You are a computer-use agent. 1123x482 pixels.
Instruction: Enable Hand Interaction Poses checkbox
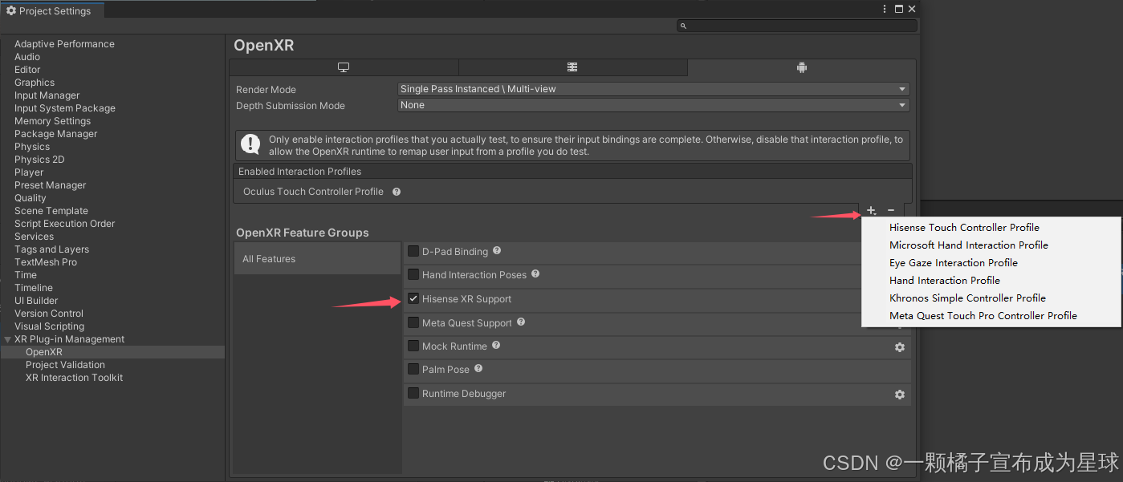[413, 274]
